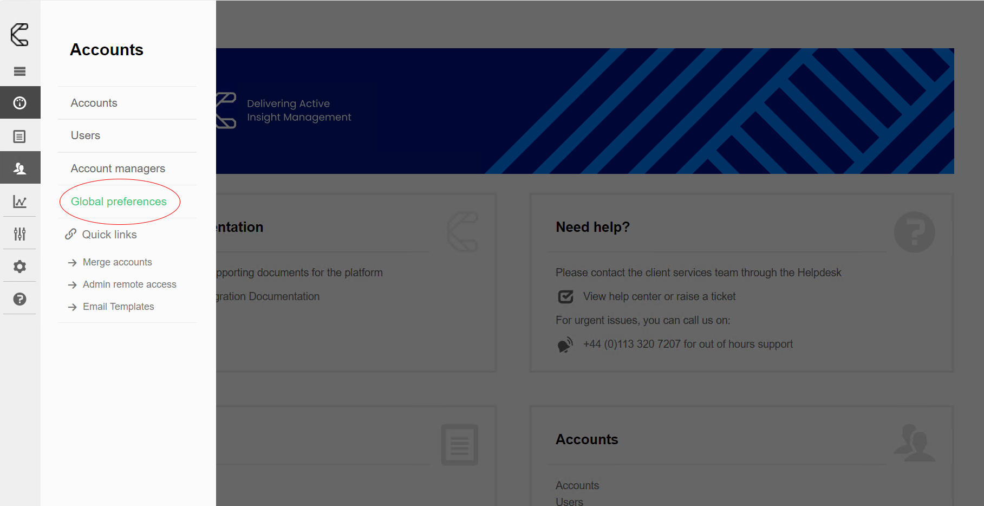Click View help center or raise a ticket
The image size is (984, 506).
[x=659, y=296]
